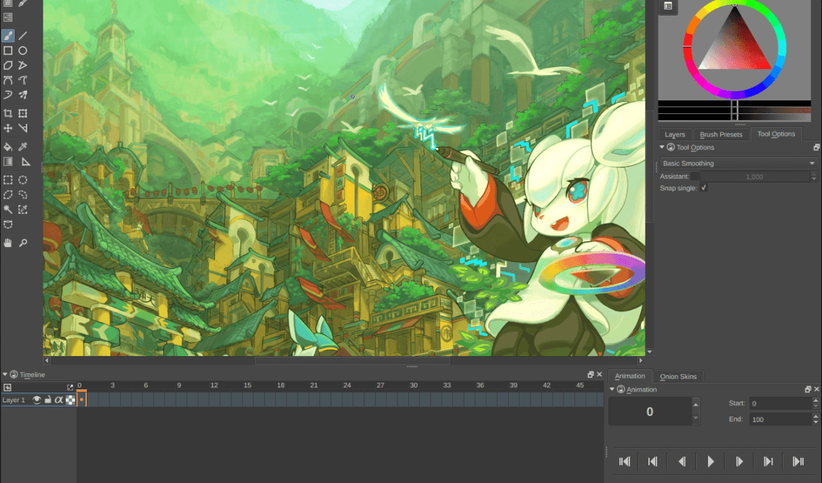Select the Assistant ruler tool
Viewport: 822px width, 483px height.
click(x=26, y=161)
